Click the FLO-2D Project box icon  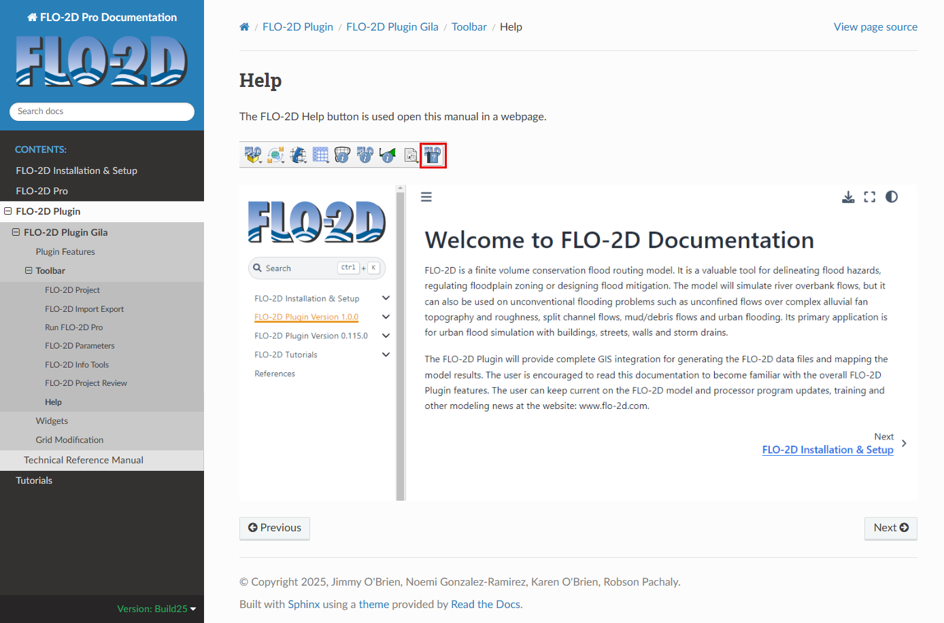click(253, 156)
